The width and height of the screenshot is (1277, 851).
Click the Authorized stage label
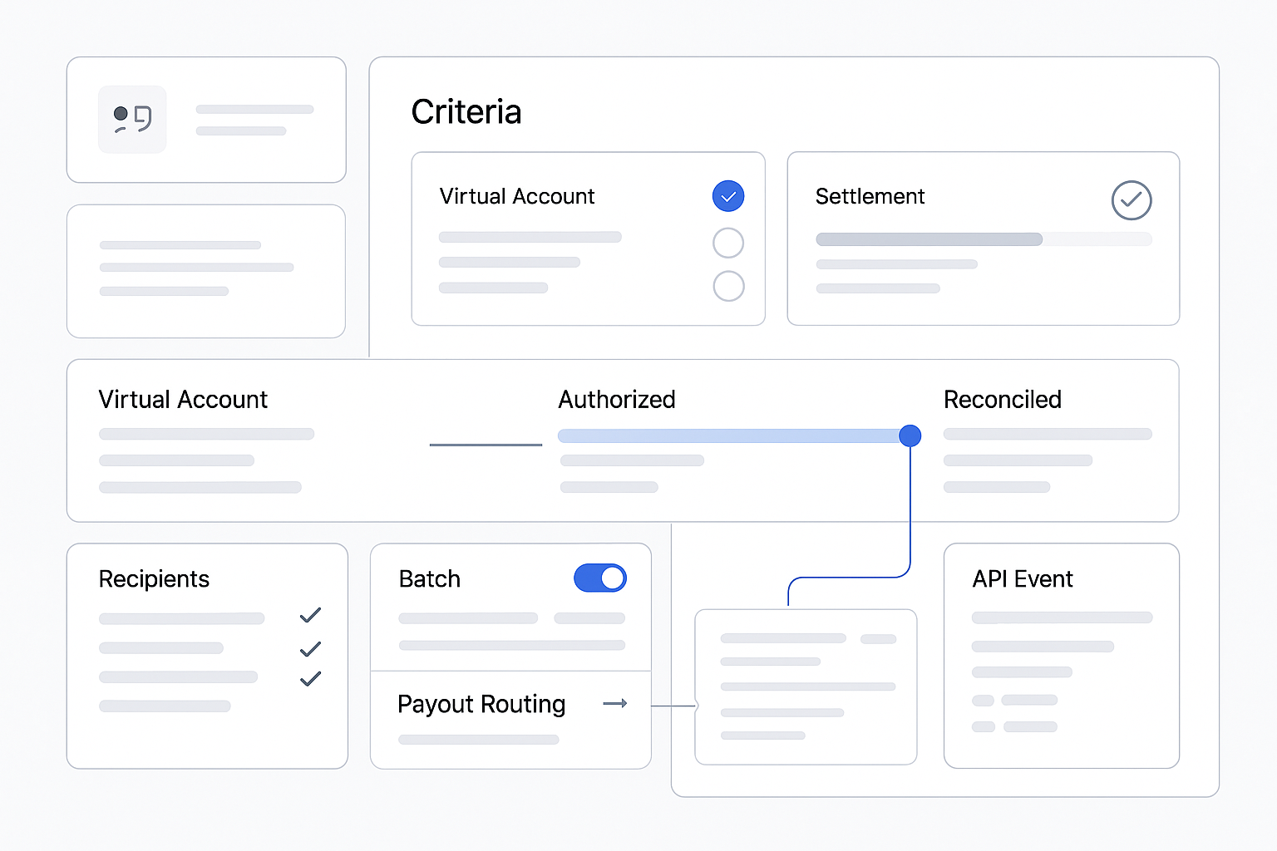point(617,400)
